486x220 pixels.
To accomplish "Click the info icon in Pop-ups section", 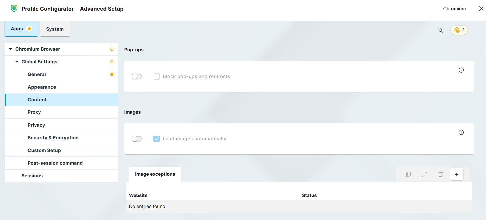I will click(461, 70).
